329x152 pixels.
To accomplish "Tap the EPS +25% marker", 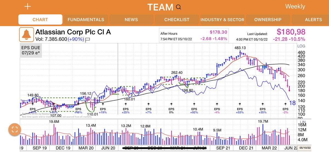I will [x=126, y=111].
